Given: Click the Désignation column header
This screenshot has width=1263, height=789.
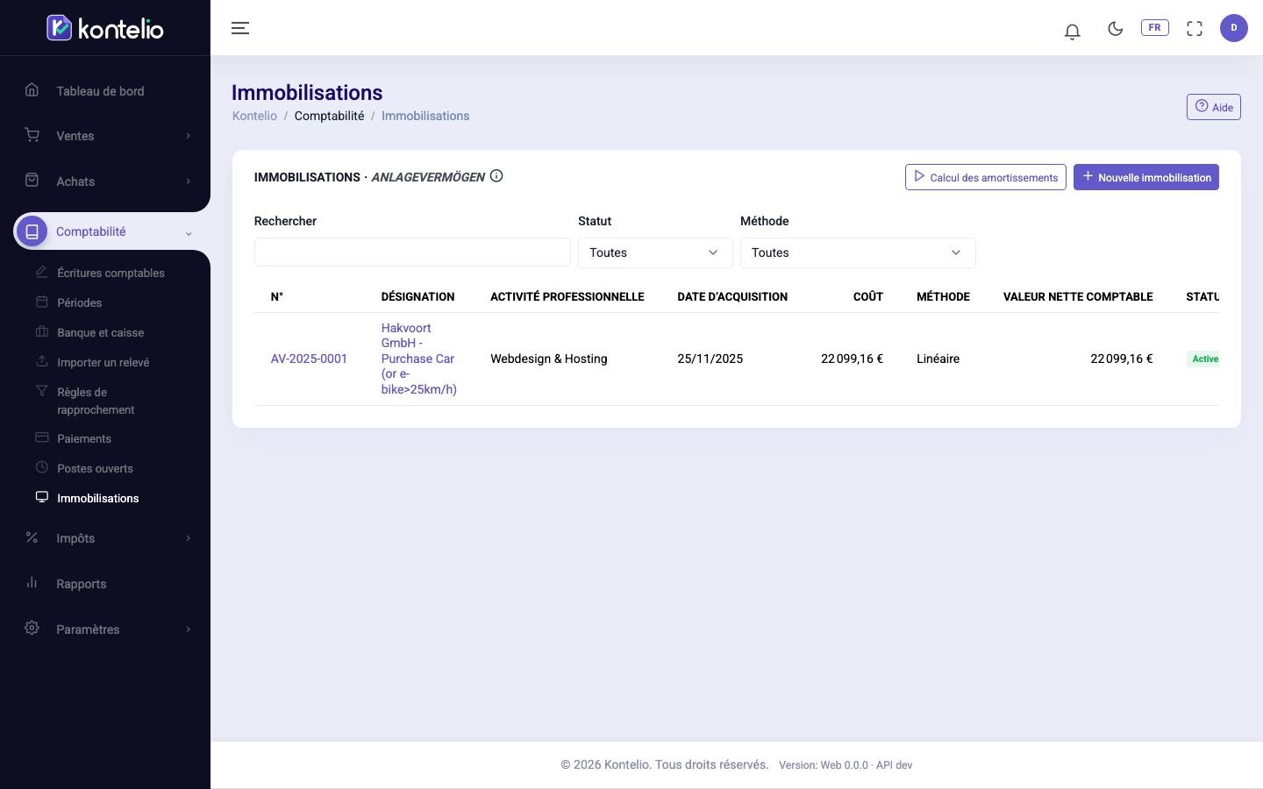Looking at the screenshot, I should pyautogui.click(x=417, y=296).
